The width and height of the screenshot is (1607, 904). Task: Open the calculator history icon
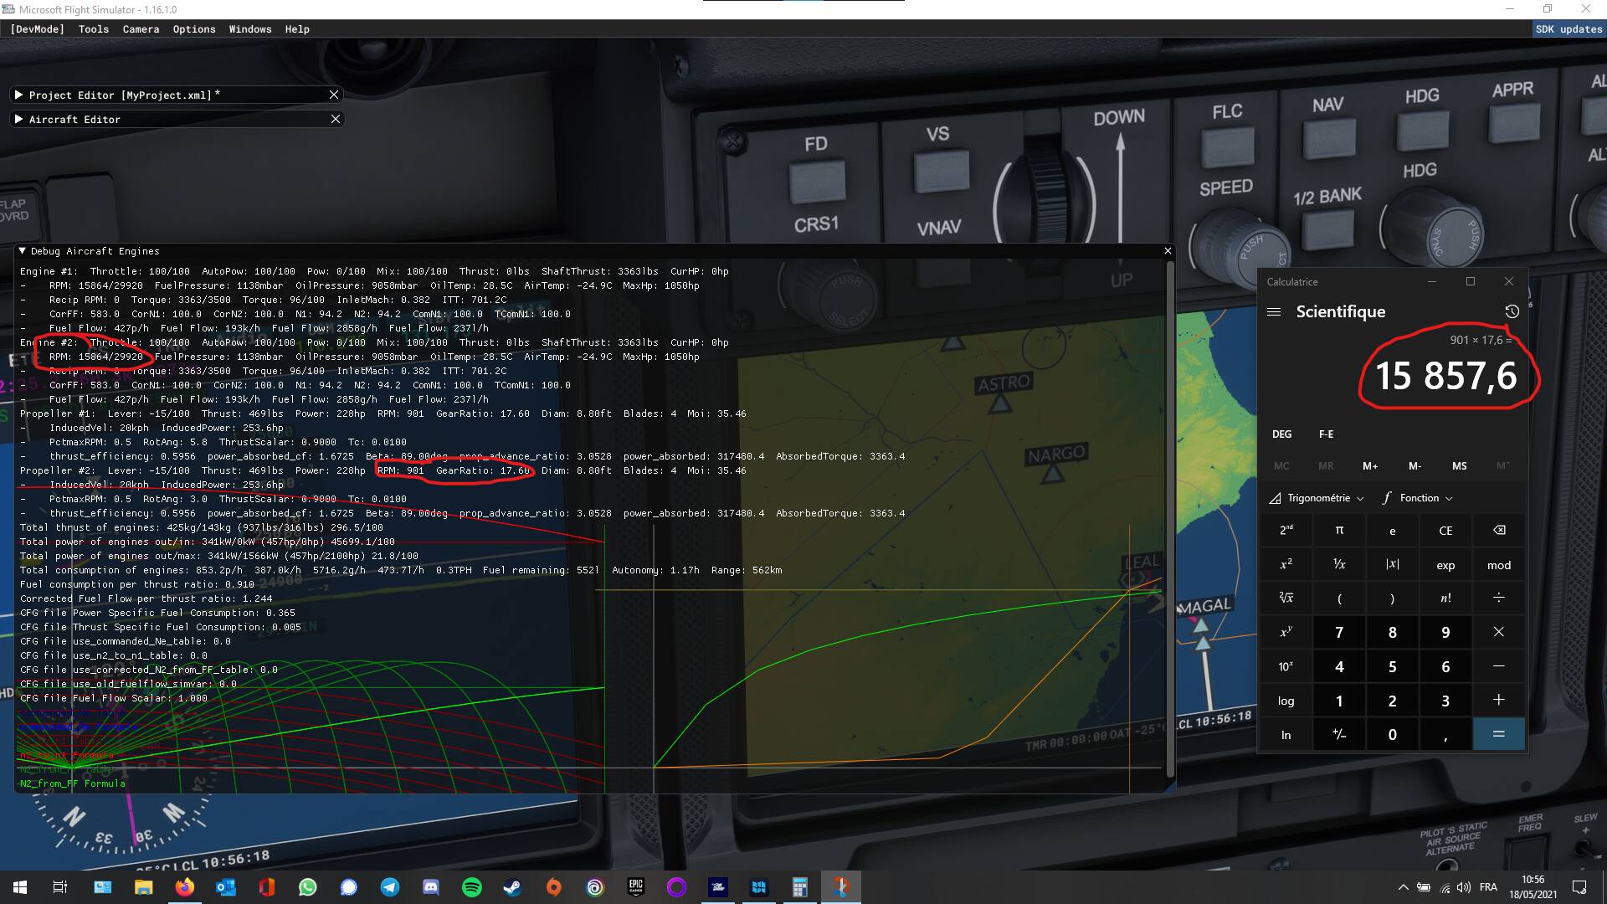(1512, 311)
